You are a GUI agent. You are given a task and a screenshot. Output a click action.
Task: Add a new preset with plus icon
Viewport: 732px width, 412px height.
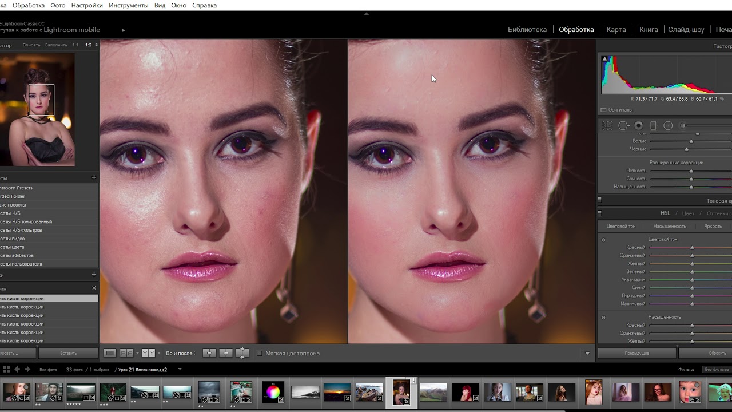tap(94, 178)
